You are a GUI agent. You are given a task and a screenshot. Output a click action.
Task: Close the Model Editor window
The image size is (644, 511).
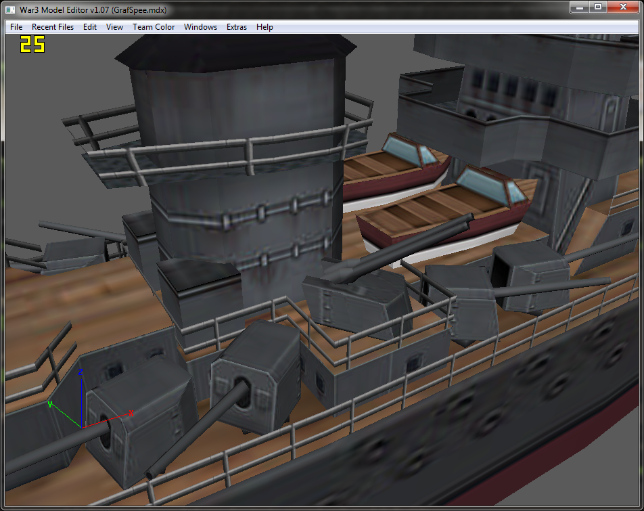point(622,7)
